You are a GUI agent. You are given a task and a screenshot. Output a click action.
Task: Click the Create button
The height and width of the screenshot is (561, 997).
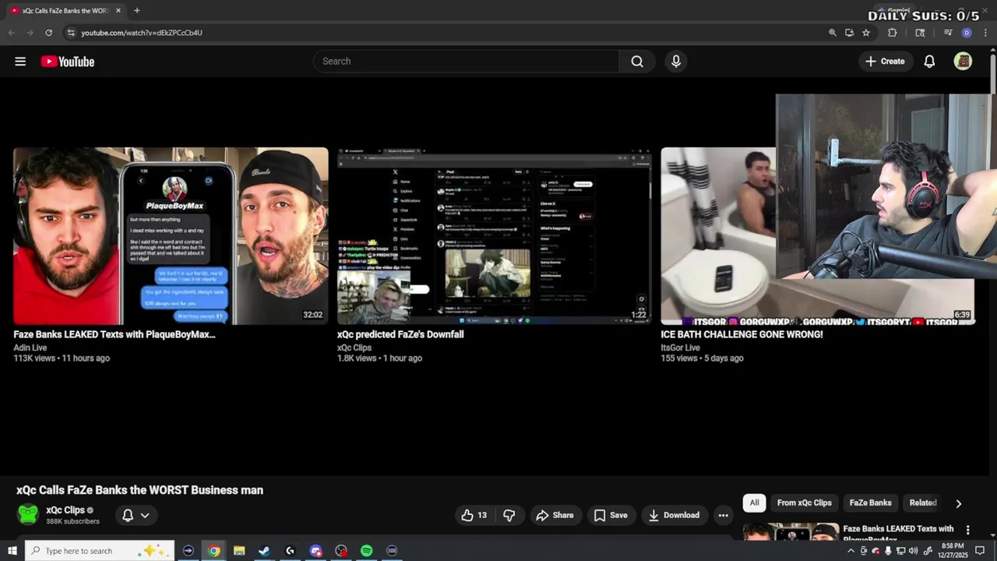click(x=885, y=62)
